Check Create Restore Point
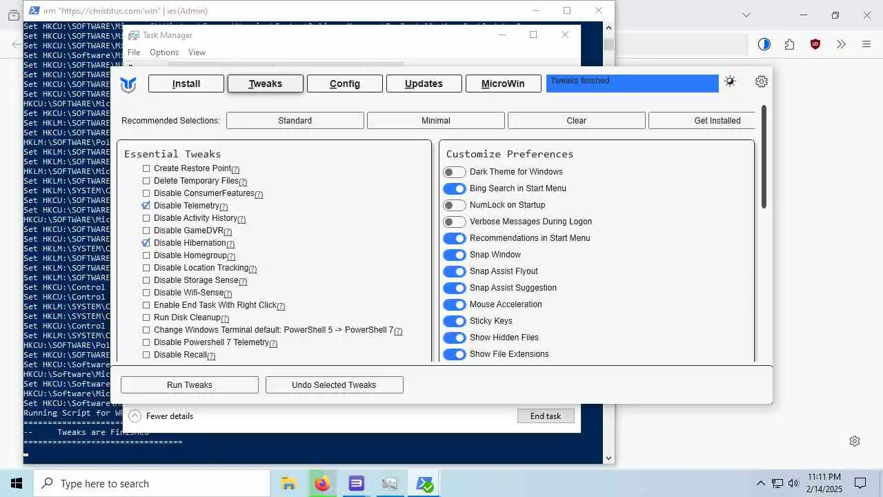 [x=146, y=168]
